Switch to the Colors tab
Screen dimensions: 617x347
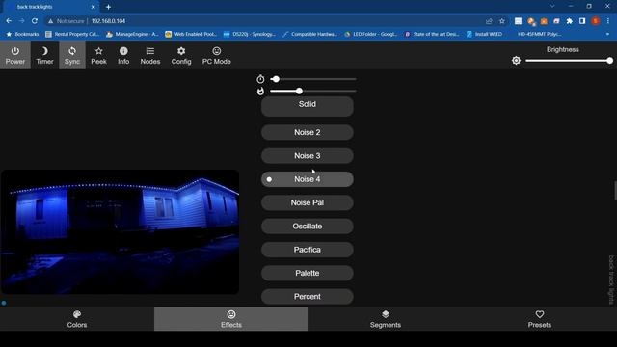click(x=77, y=319)
